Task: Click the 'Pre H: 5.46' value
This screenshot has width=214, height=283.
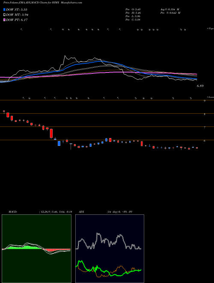Action: coord(133,13)
